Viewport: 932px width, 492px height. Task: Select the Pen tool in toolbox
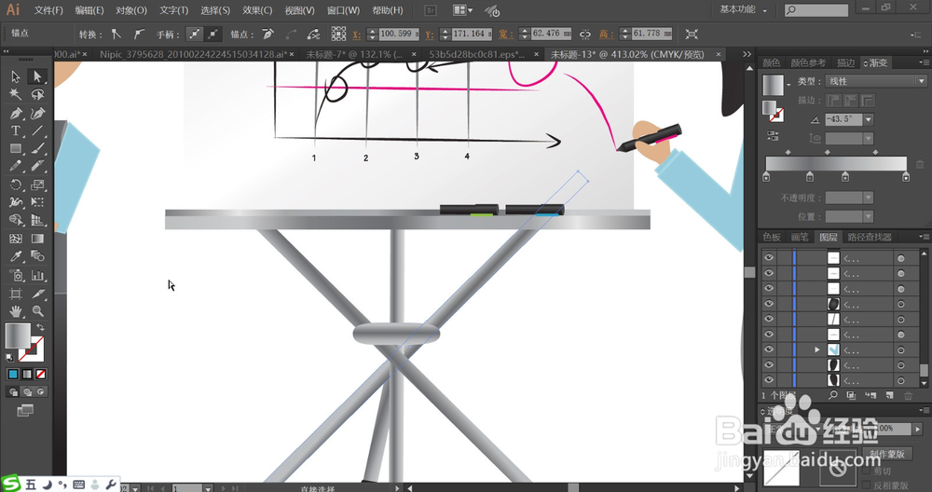coord(16,113)
